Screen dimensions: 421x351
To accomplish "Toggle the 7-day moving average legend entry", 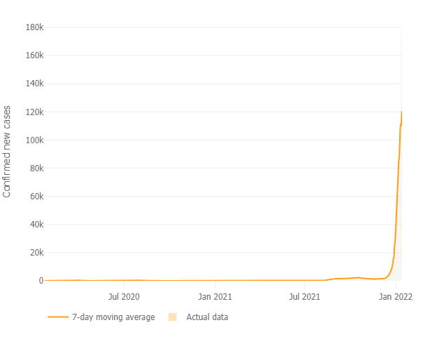I will 113,317.
